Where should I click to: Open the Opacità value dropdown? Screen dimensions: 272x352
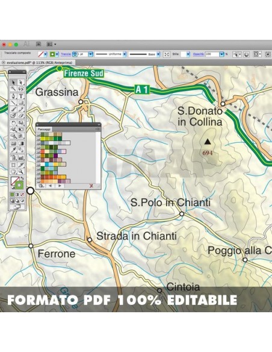221,54
